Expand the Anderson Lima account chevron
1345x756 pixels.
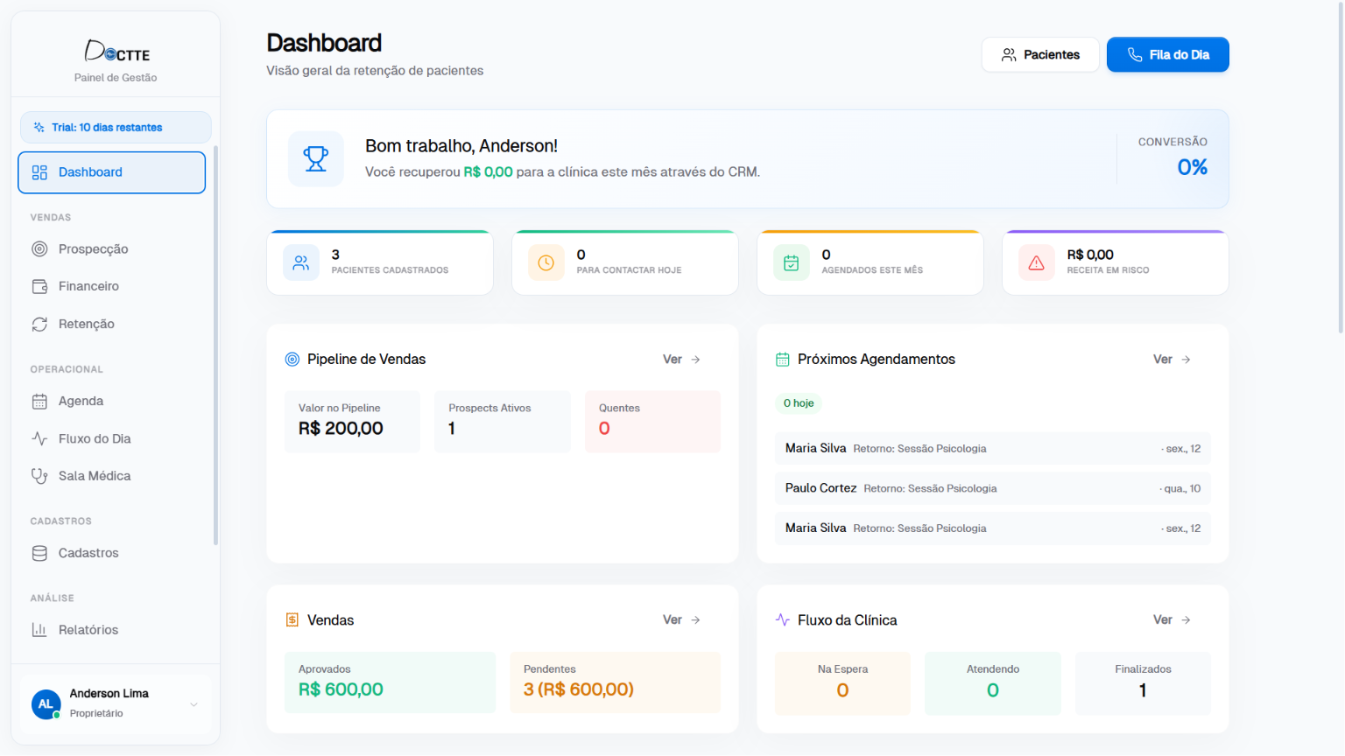pyautogui.click(x=194, y=704)
